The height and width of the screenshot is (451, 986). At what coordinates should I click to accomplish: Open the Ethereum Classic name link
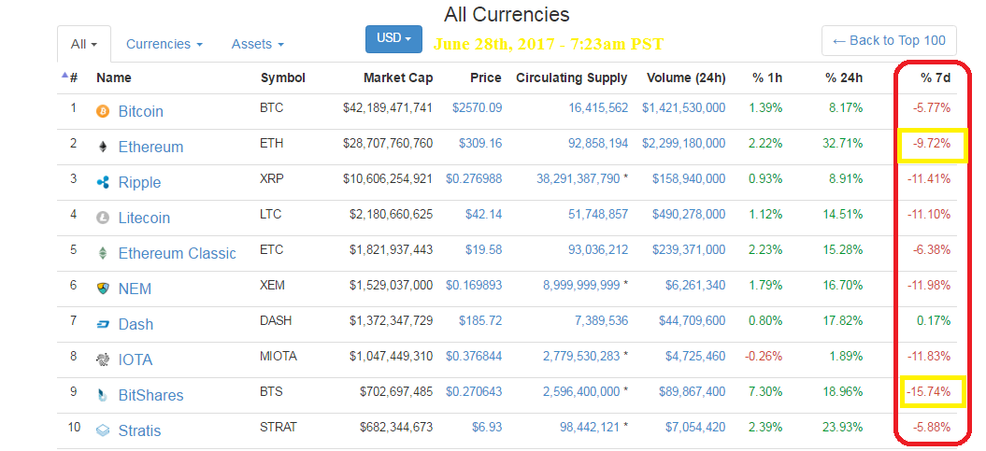click(x=177, y=253)
